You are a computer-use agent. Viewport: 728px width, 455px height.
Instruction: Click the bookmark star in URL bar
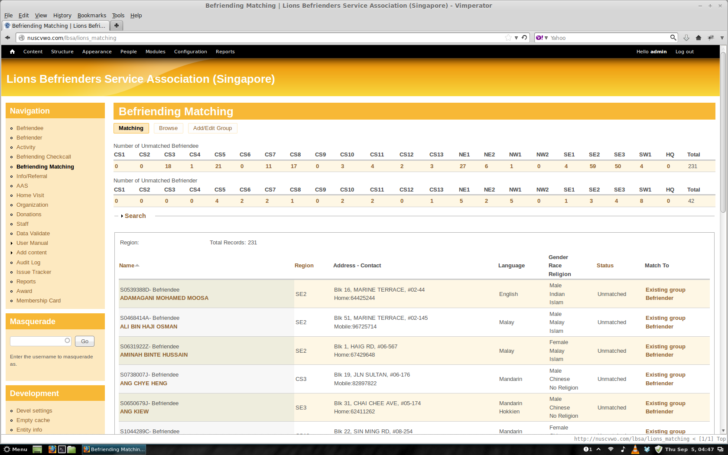508,38
